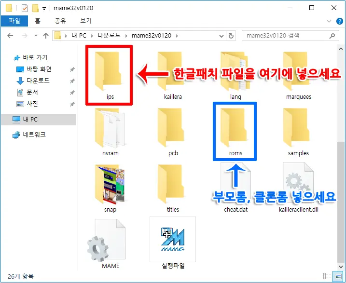Click the 문서 sidebar item
346x283 pixels.
32,92
